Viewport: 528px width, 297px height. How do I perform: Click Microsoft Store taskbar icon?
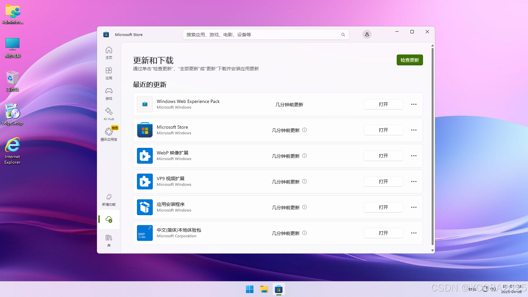tap(279, 289)
